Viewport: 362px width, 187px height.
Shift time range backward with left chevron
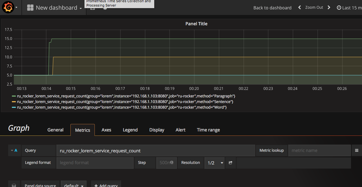pos(299,7)
